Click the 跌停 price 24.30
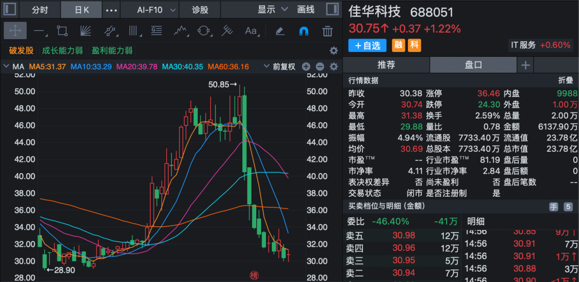Viewport: 579px width, 282px height. [488, 105]
